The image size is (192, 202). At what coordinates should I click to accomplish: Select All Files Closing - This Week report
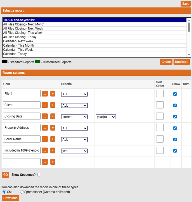tap(95, 33)
